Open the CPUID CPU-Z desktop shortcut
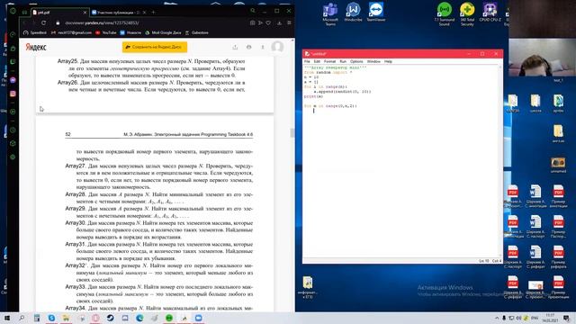576x324 pixels. pos(490,12)
